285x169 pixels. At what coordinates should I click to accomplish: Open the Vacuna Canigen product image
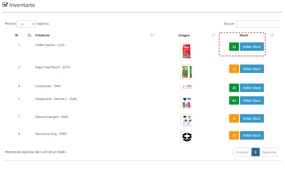(x=187, y=120)
